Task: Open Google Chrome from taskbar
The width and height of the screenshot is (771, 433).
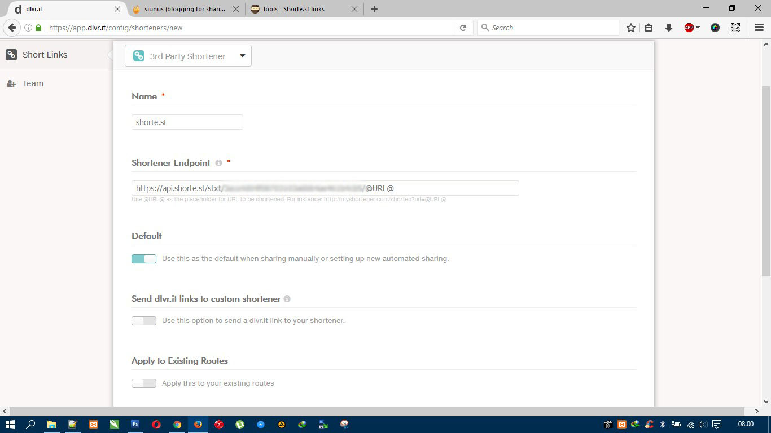Action: (177, 424)
